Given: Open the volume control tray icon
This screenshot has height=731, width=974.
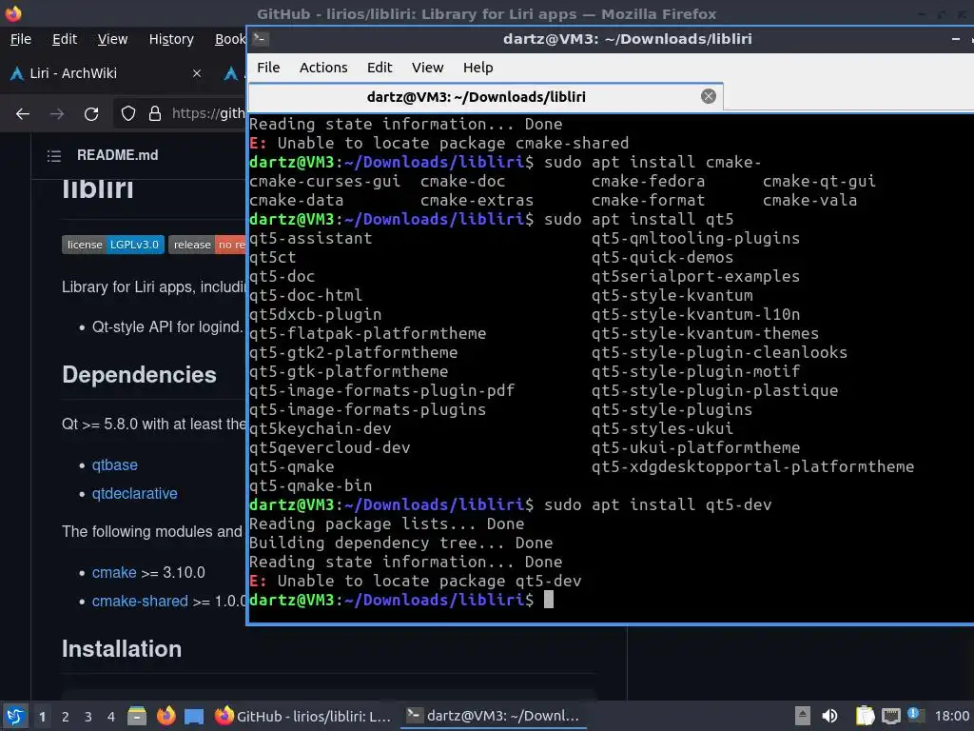Looking at the screenshot, I should (829, 716).
